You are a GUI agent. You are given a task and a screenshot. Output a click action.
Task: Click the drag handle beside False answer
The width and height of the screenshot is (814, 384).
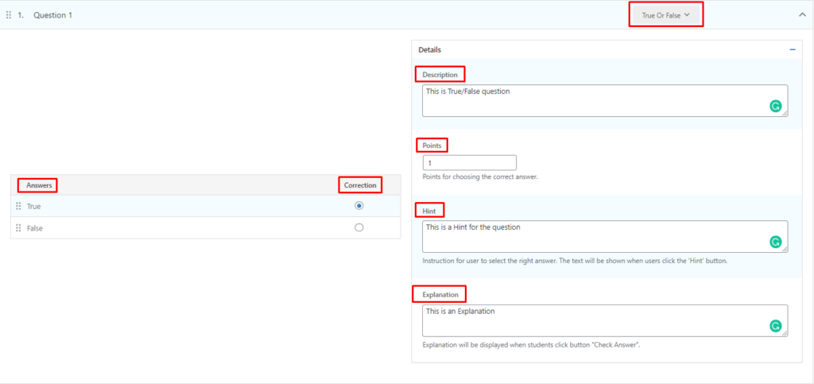[x=18, y=228]
